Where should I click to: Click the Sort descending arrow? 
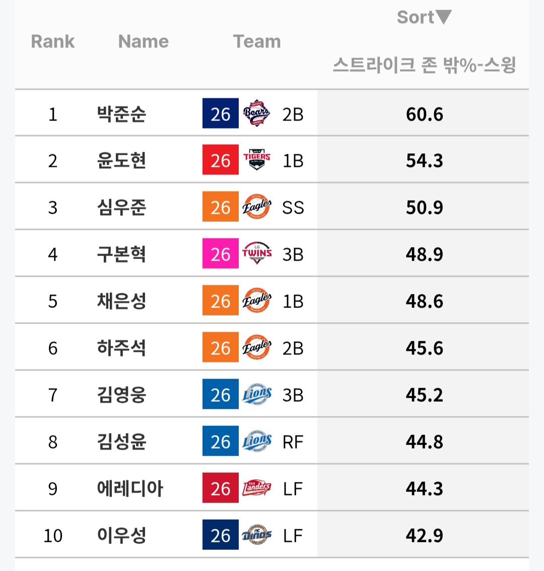coord(444,17)
